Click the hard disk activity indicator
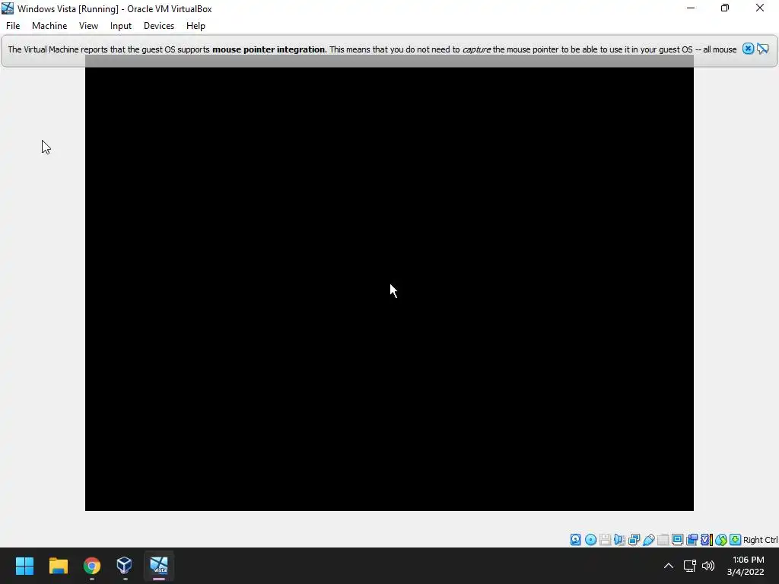The height and width of the screenshot is (584, 779). pos(575,540)
